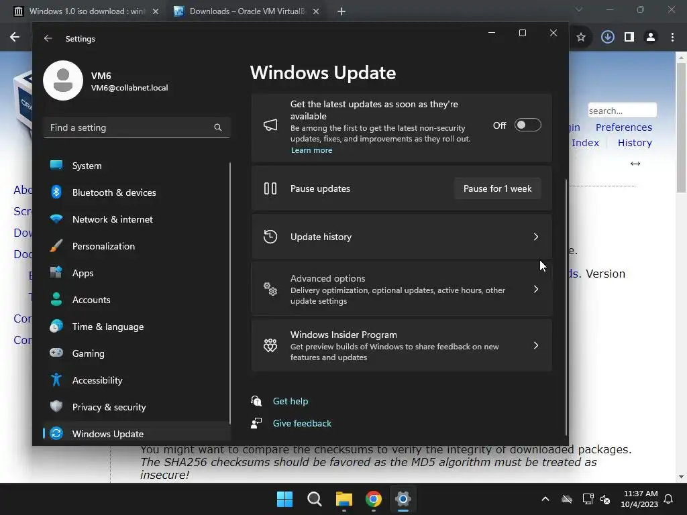Image resolution: width=687 pixels, height=515 pixels.
Task: Click the Windows Insider Program hearts icon
Action: tap(270, 345)
